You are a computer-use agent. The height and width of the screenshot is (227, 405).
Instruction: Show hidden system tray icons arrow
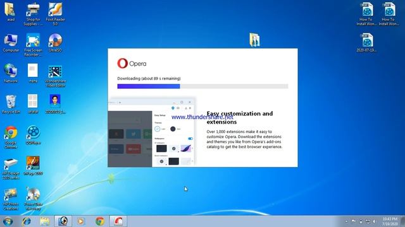pos(346,221)
